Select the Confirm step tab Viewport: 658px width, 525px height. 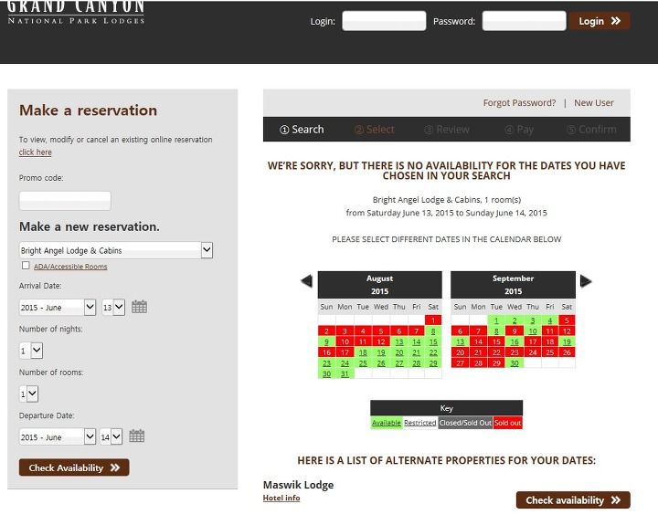coord(591,130)
